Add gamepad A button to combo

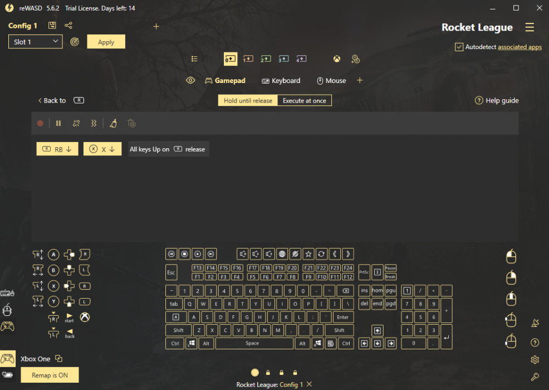click(53, 255)
